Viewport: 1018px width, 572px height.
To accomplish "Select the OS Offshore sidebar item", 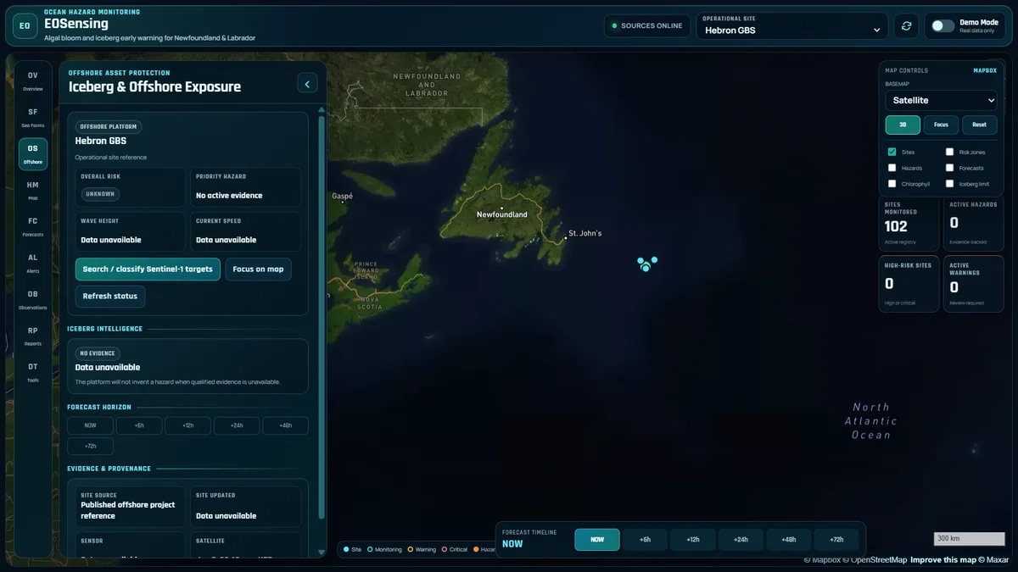I will 33,154.
